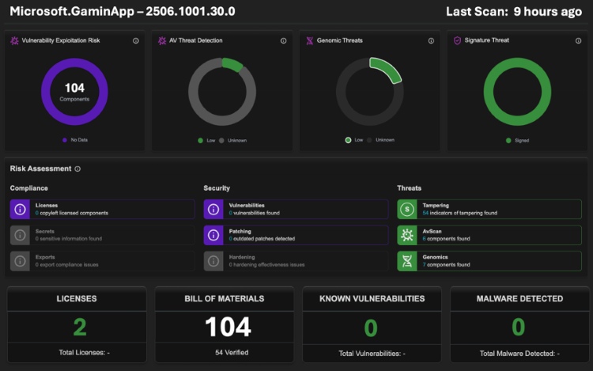Screen dimensions: 593x371
Task: Open info icon on AV Threat Detection card
Action: coord(283,41)
